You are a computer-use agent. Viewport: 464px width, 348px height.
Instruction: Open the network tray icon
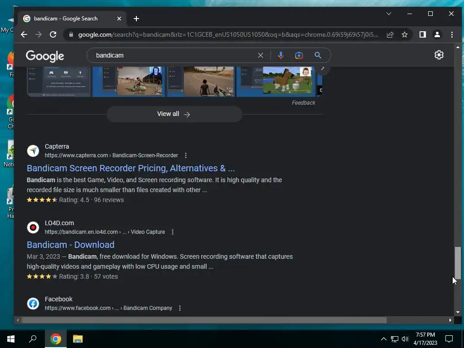(395, 339)
